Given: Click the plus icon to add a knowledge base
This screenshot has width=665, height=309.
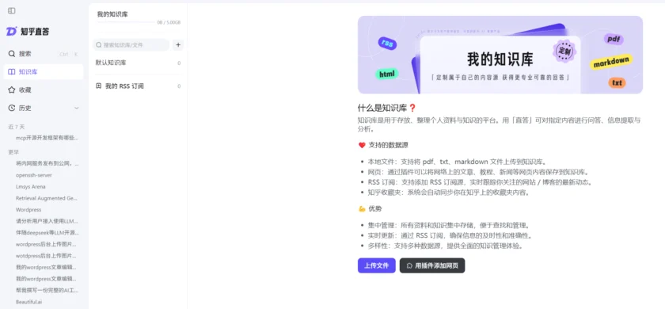Looking at the screenshot, I should 178,44.
